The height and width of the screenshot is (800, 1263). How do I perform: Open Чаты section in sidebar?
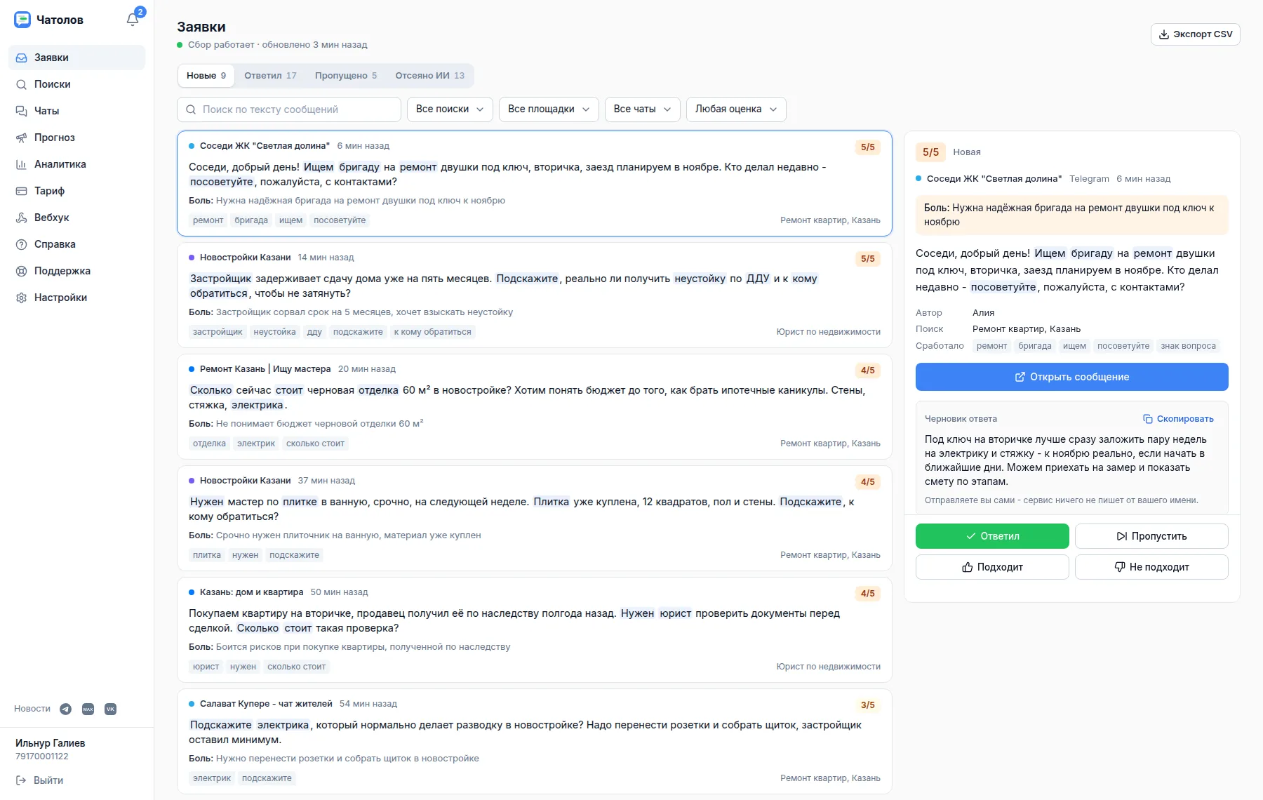[76, 111]
